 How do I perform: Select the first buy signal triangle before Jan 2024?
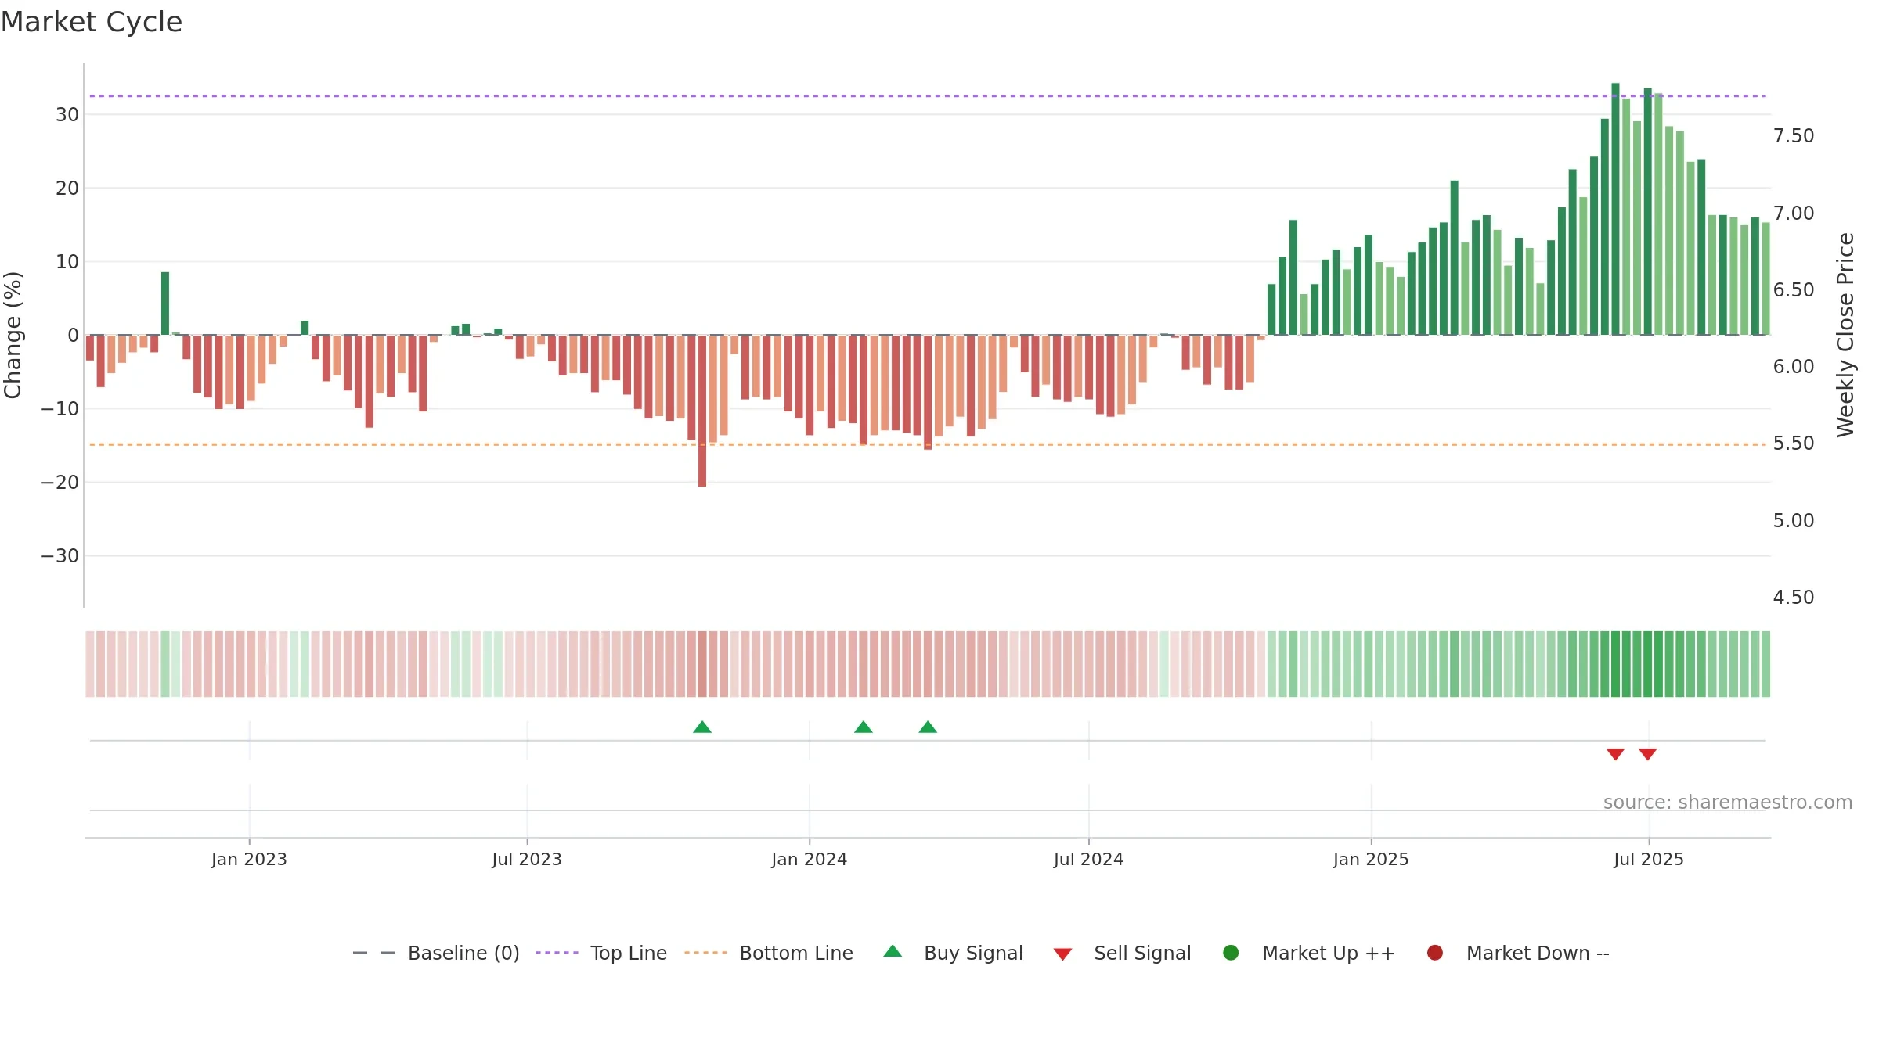tap(702, 727)
